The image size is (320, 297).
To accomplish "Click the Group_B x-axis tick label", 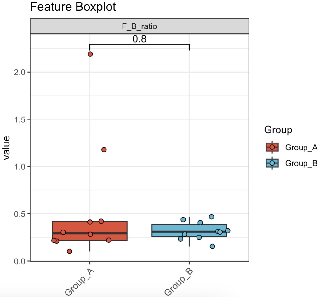I will point(178,282).
